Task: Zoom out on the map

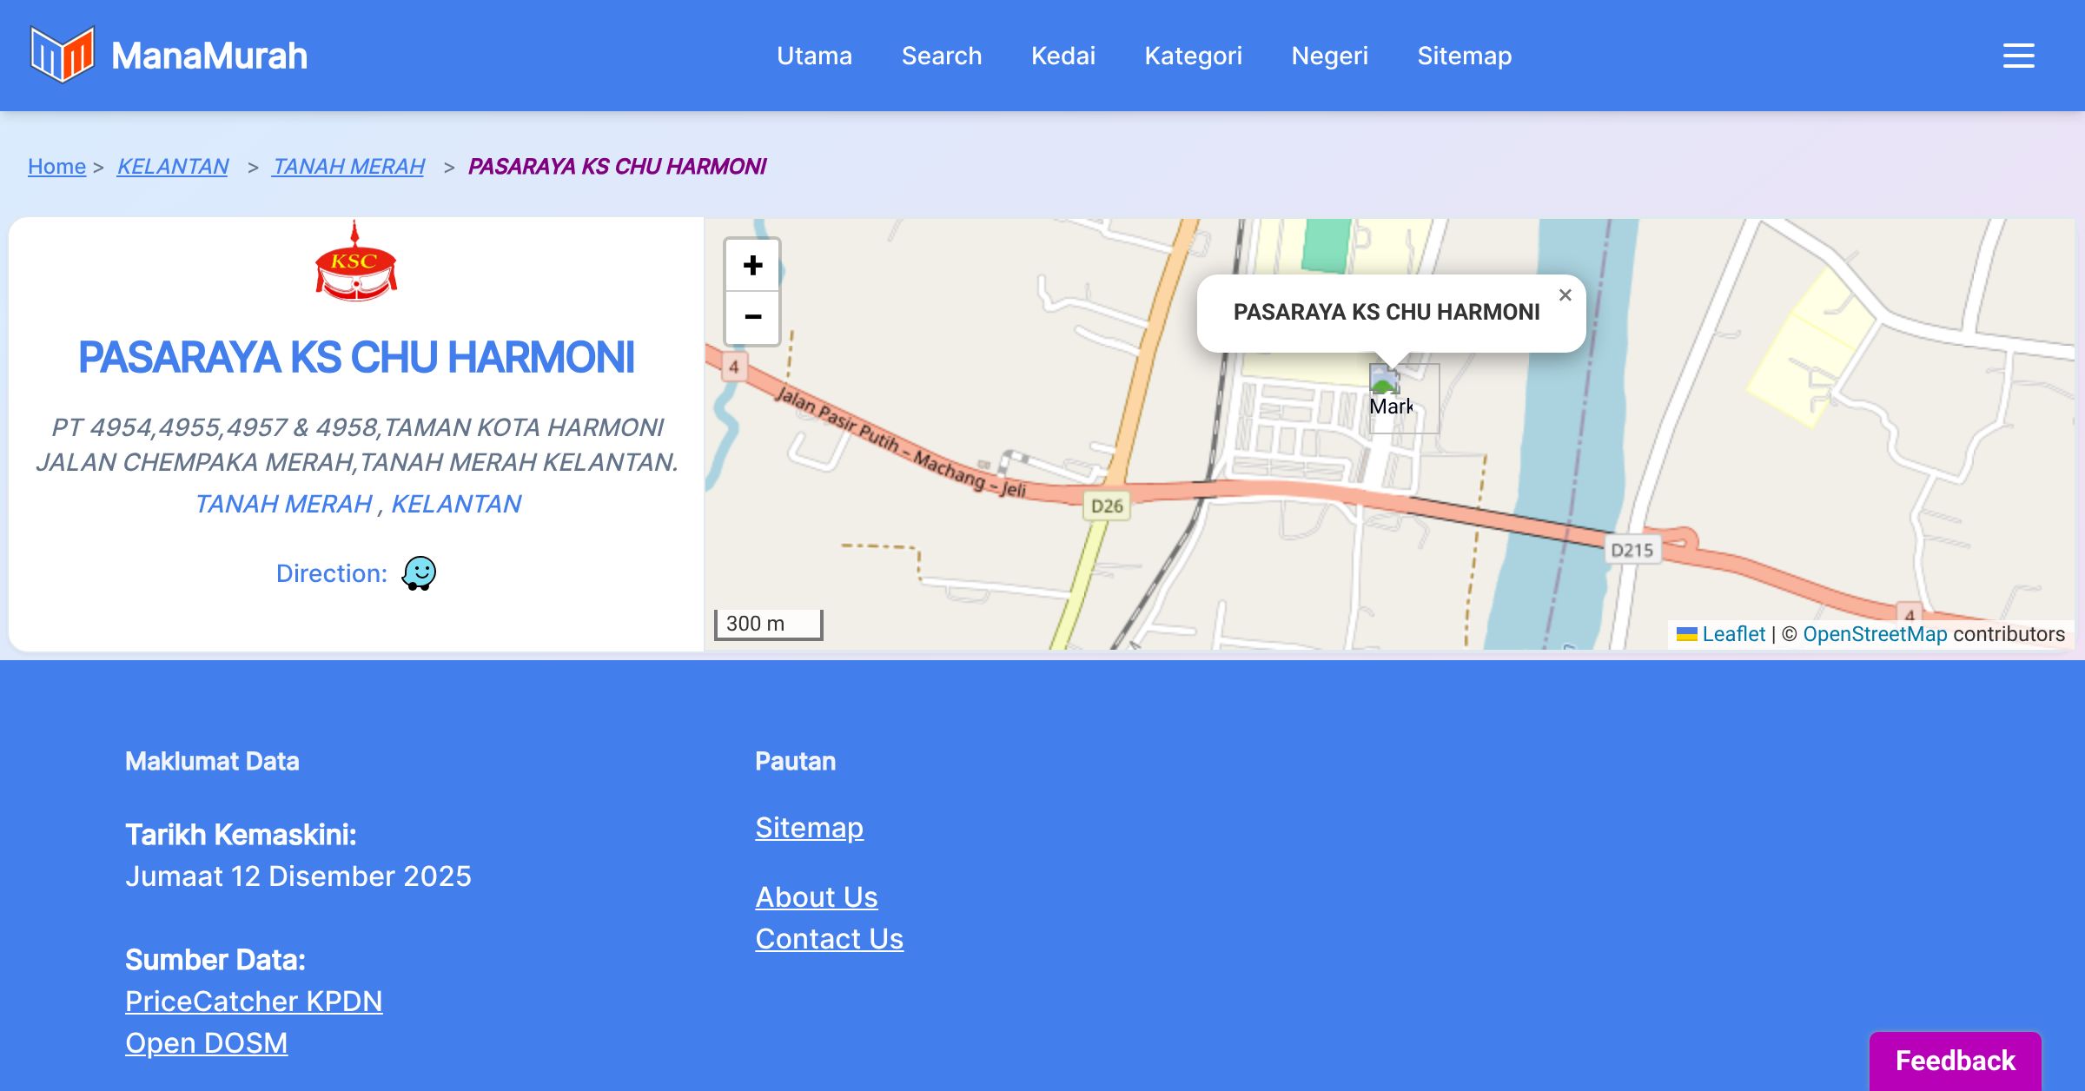Action: [x=752, y=317]
